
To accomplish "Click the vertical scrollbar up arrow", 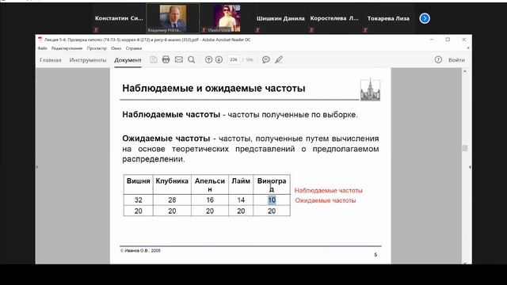I will click(465, 71).
